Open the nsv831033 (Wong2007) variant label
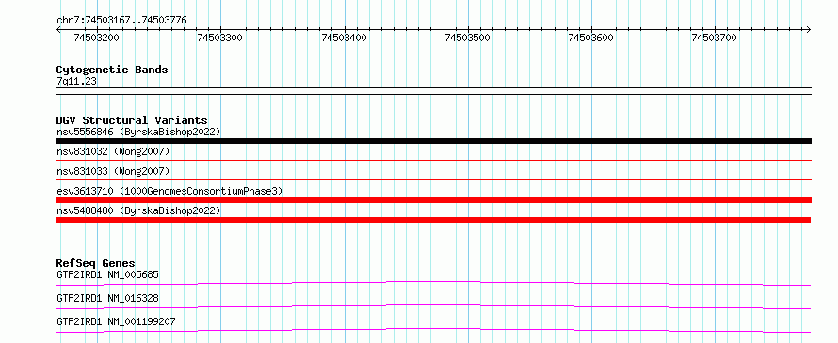Image resolution: width=838 pixels, height=343 pixels. 113,171
